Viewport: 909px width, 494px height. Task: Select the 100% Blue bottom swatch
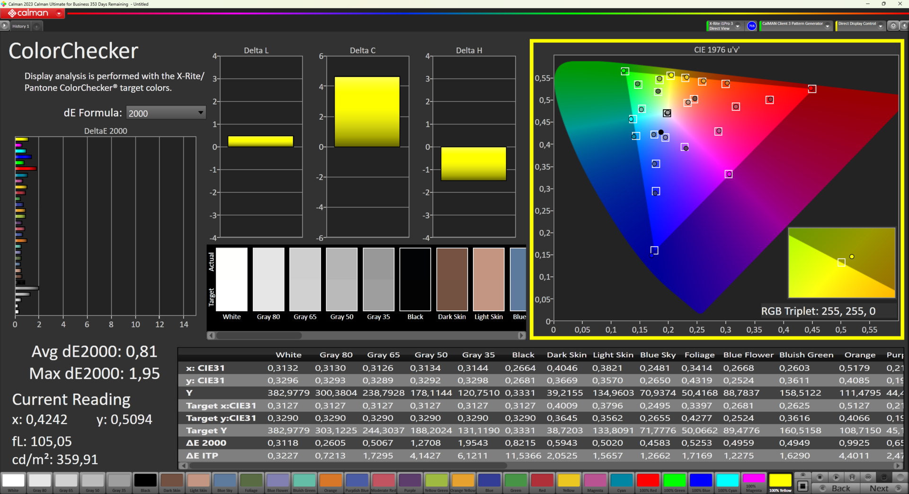pyautogui.click(x=701, y=483)
